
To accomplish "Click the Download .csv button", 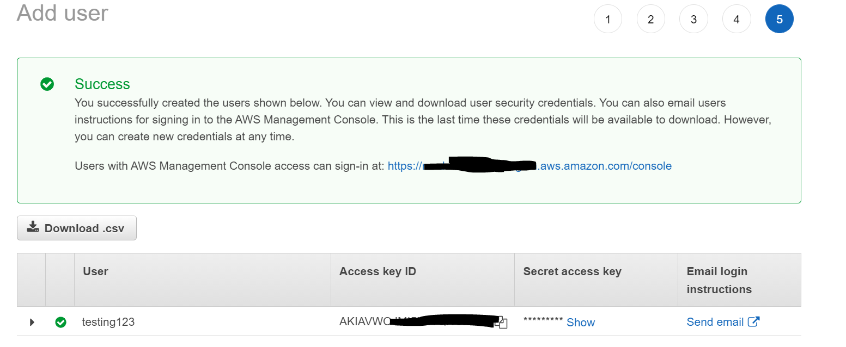I will point(76,227).
